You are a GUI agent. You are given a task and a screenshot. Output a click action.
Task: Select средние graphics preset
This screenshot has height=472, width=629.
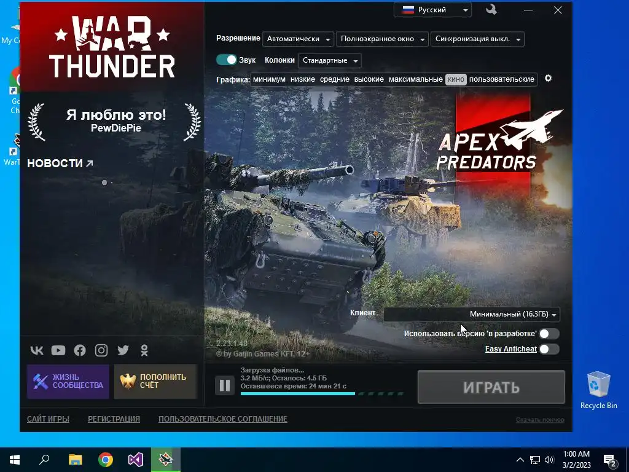pos(335,79)
